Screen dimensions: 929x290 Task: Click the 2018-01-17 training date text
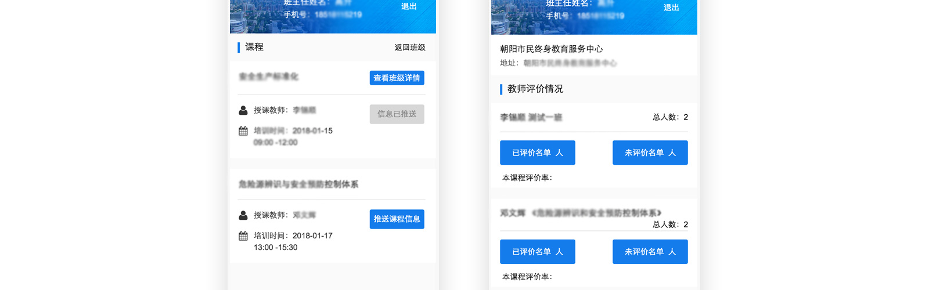[312, 236]
